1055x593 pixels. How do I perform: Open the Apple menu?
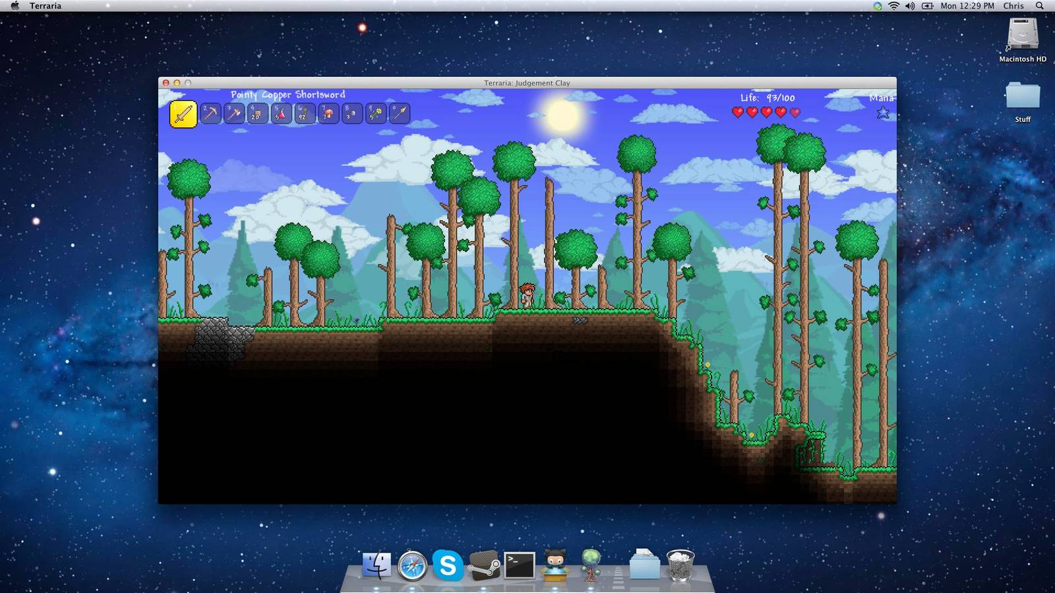15,6
